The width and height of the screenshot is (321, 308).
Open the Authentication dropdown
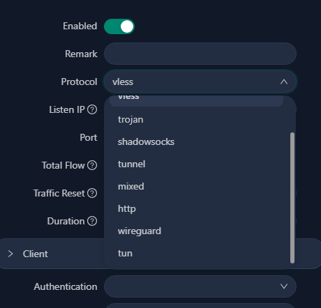click(200, 286)
